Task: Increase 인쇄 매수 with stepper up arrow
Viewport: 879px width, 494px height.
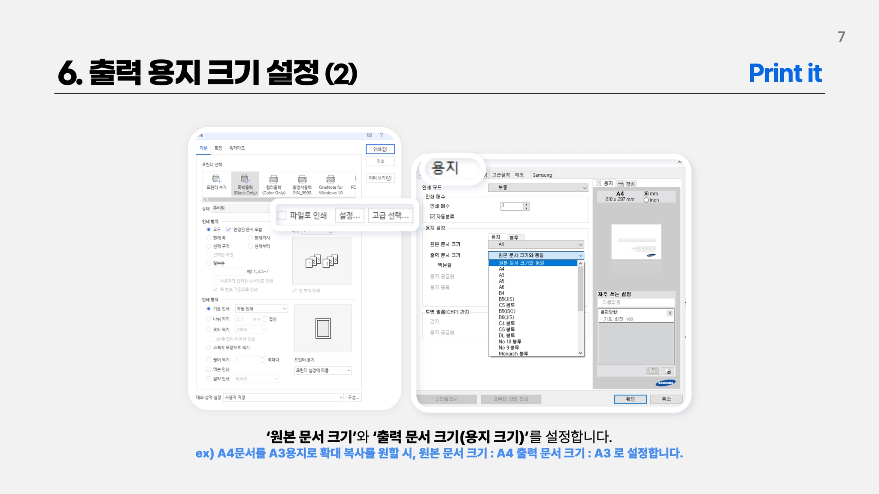Action: click(x=526, y=204)
